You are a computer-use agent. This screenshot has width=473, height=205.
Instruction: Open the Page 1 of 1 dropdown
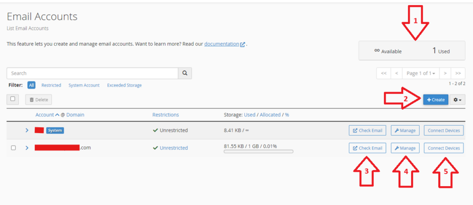pos(421,73)
